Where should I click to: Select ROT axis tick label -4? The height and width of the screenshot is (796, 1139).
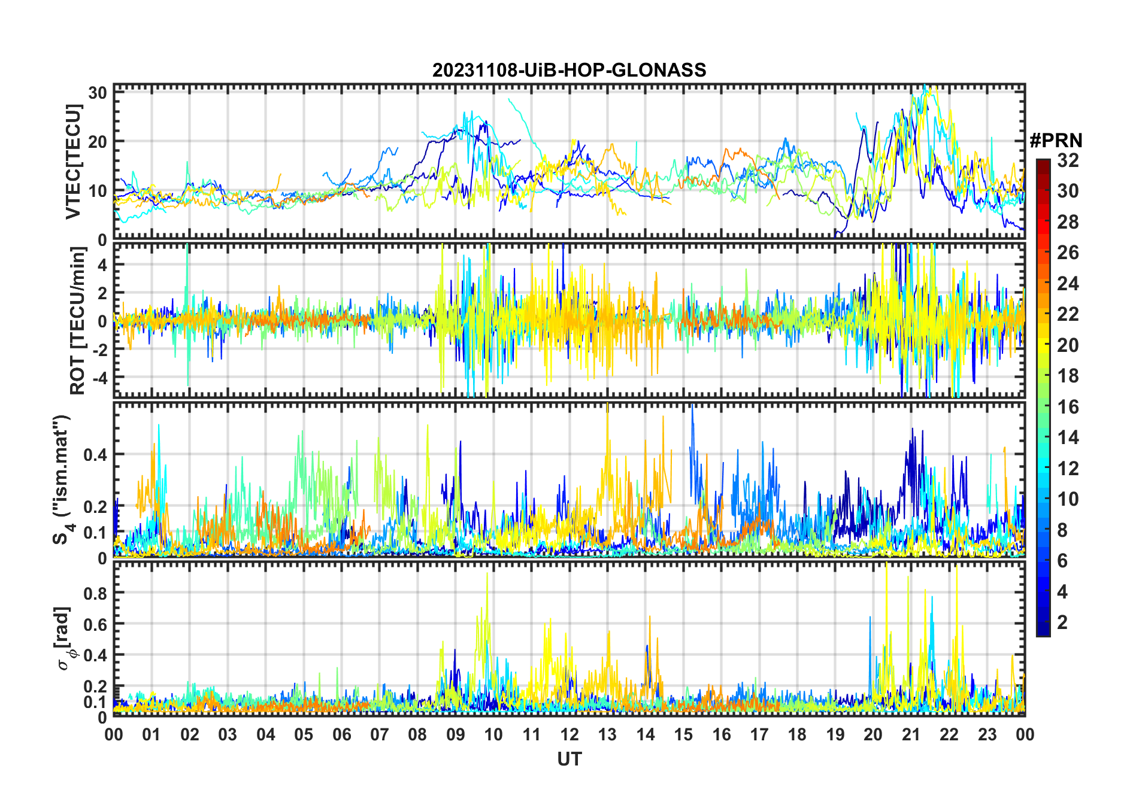click(99, 378)
